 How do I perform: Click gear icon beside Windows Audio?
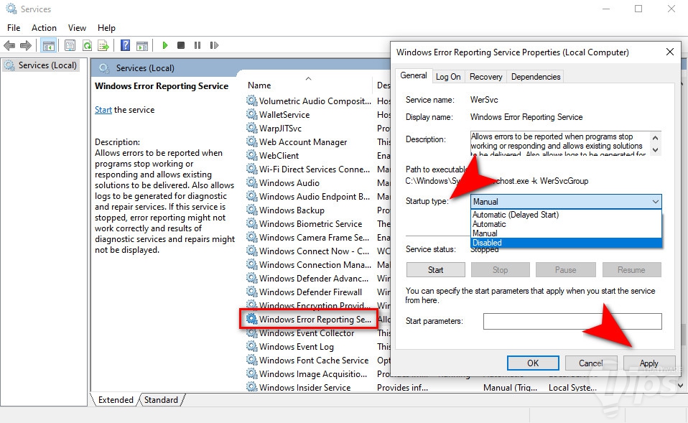tap(251, 182)
